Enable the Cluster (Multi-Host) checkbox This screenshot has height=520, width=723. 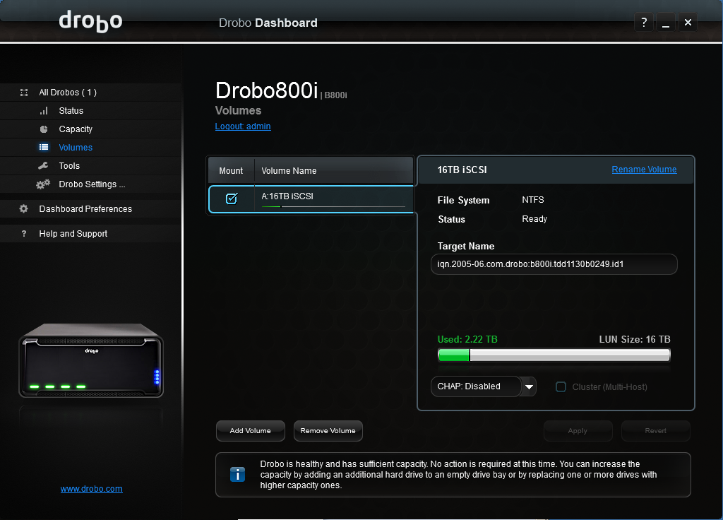tap(561, 386)
